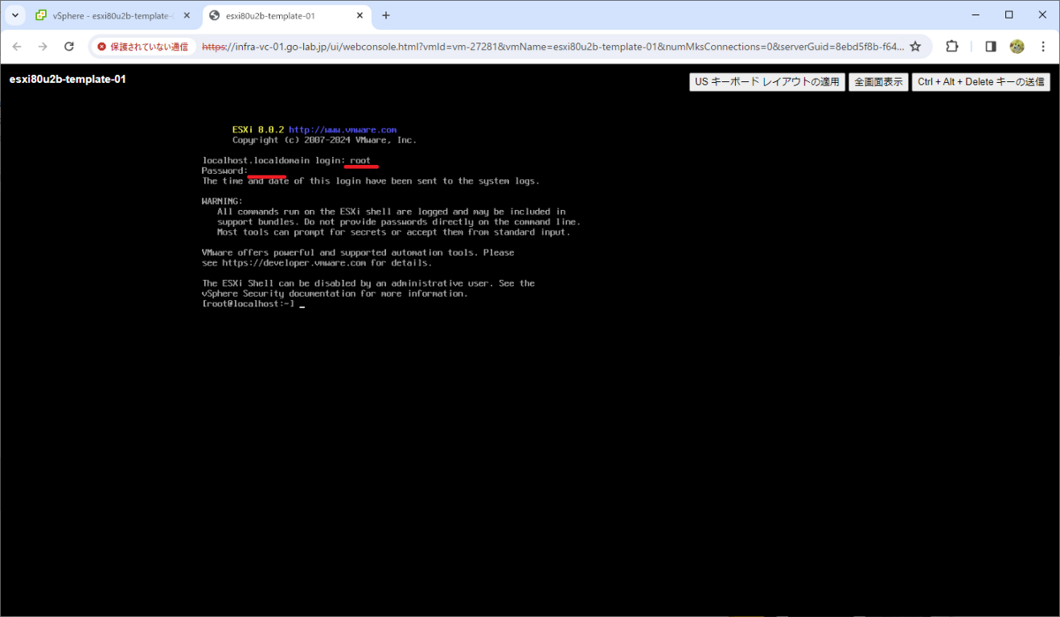Viewport: 1060px width, 617px height.
Task: Maximize the browser window
Action: 1009,15
